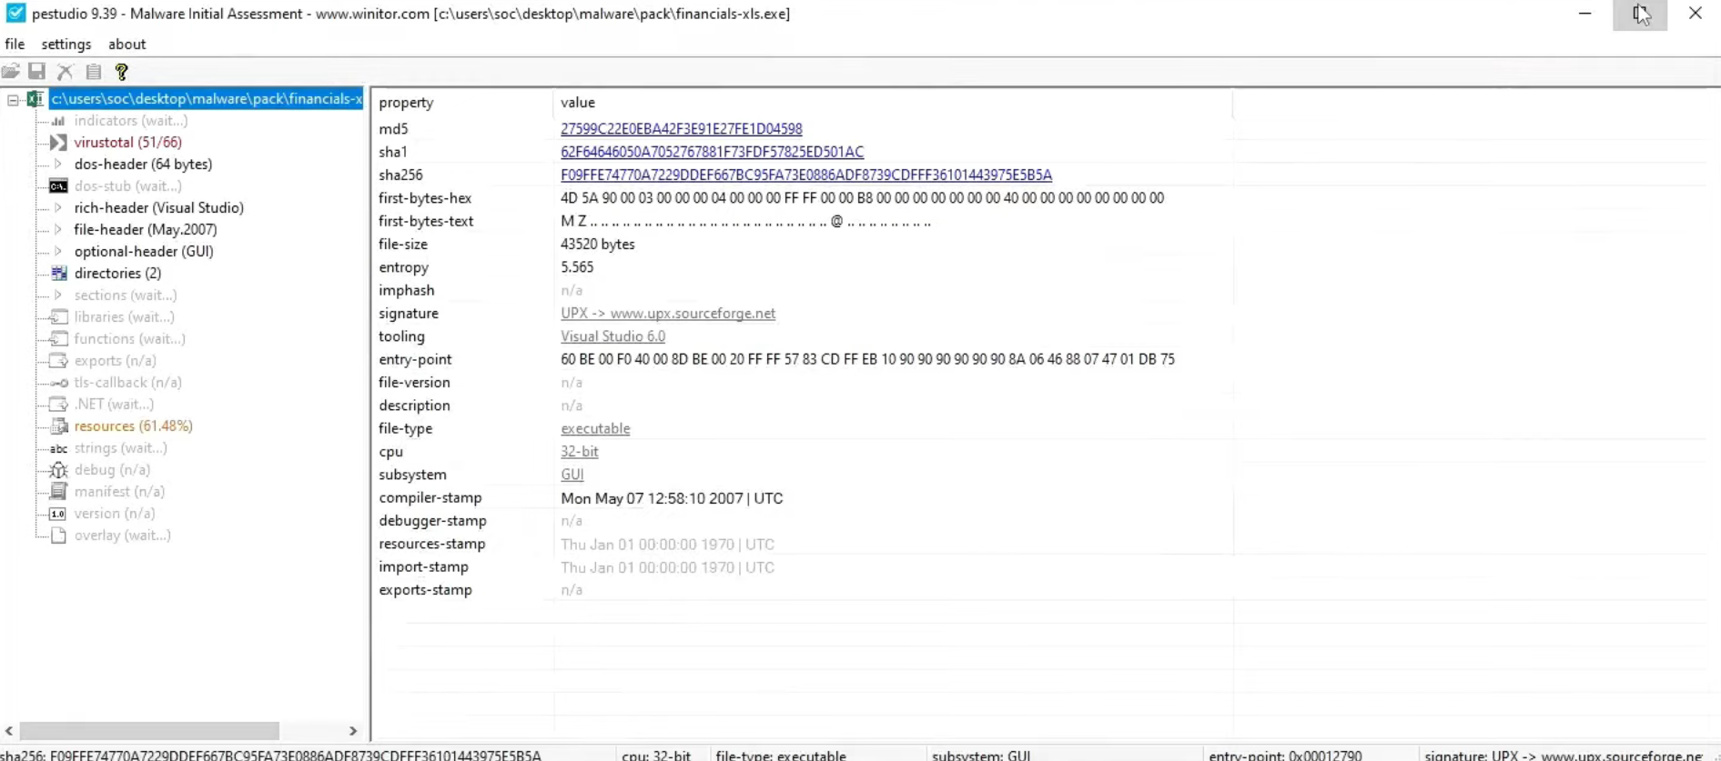Click the exports tree icon

click(58, 360)
